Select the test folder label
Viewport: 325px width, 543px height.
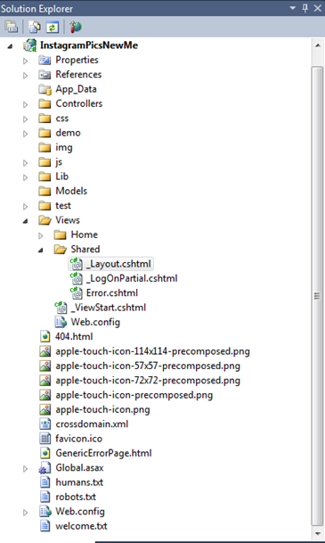coord(63,205)
